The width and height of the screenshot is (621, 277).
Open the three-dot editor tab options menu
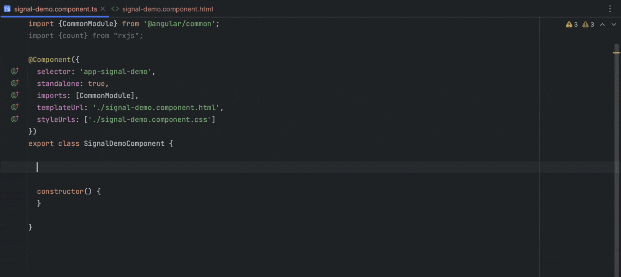click(610, 9)
